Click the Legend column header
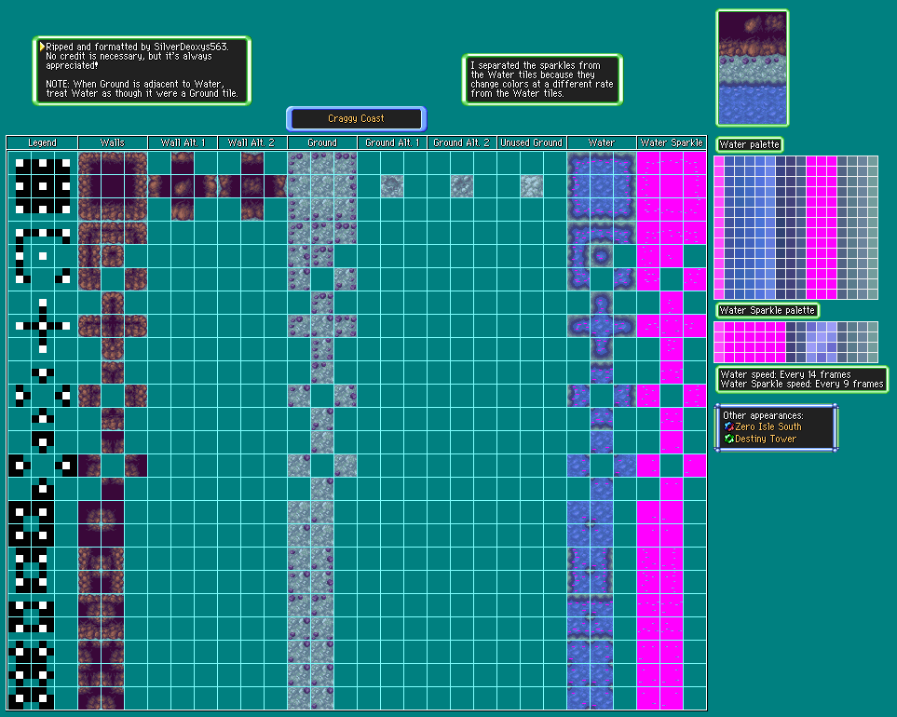Image resolution: width=897 pixels, height=717 pixels. point(42,142)
